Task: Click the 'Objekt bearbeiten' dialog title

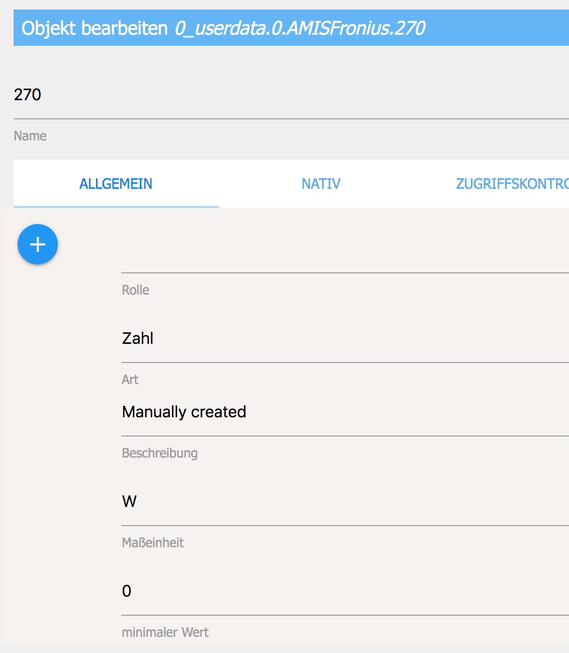Action: [x=95, y=28]
